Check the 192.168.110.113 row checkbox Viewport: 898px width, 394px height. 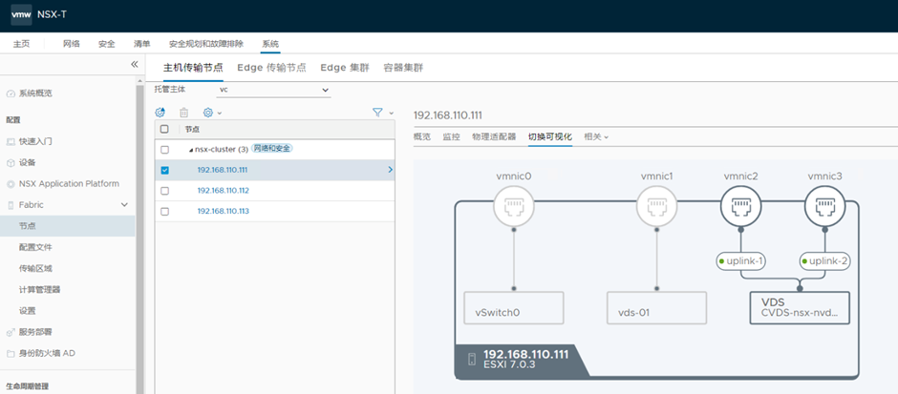pos(165,212)
